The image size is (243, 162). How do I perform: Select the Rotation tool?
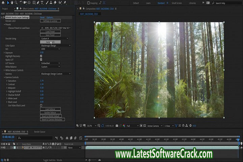pos(22,3)
